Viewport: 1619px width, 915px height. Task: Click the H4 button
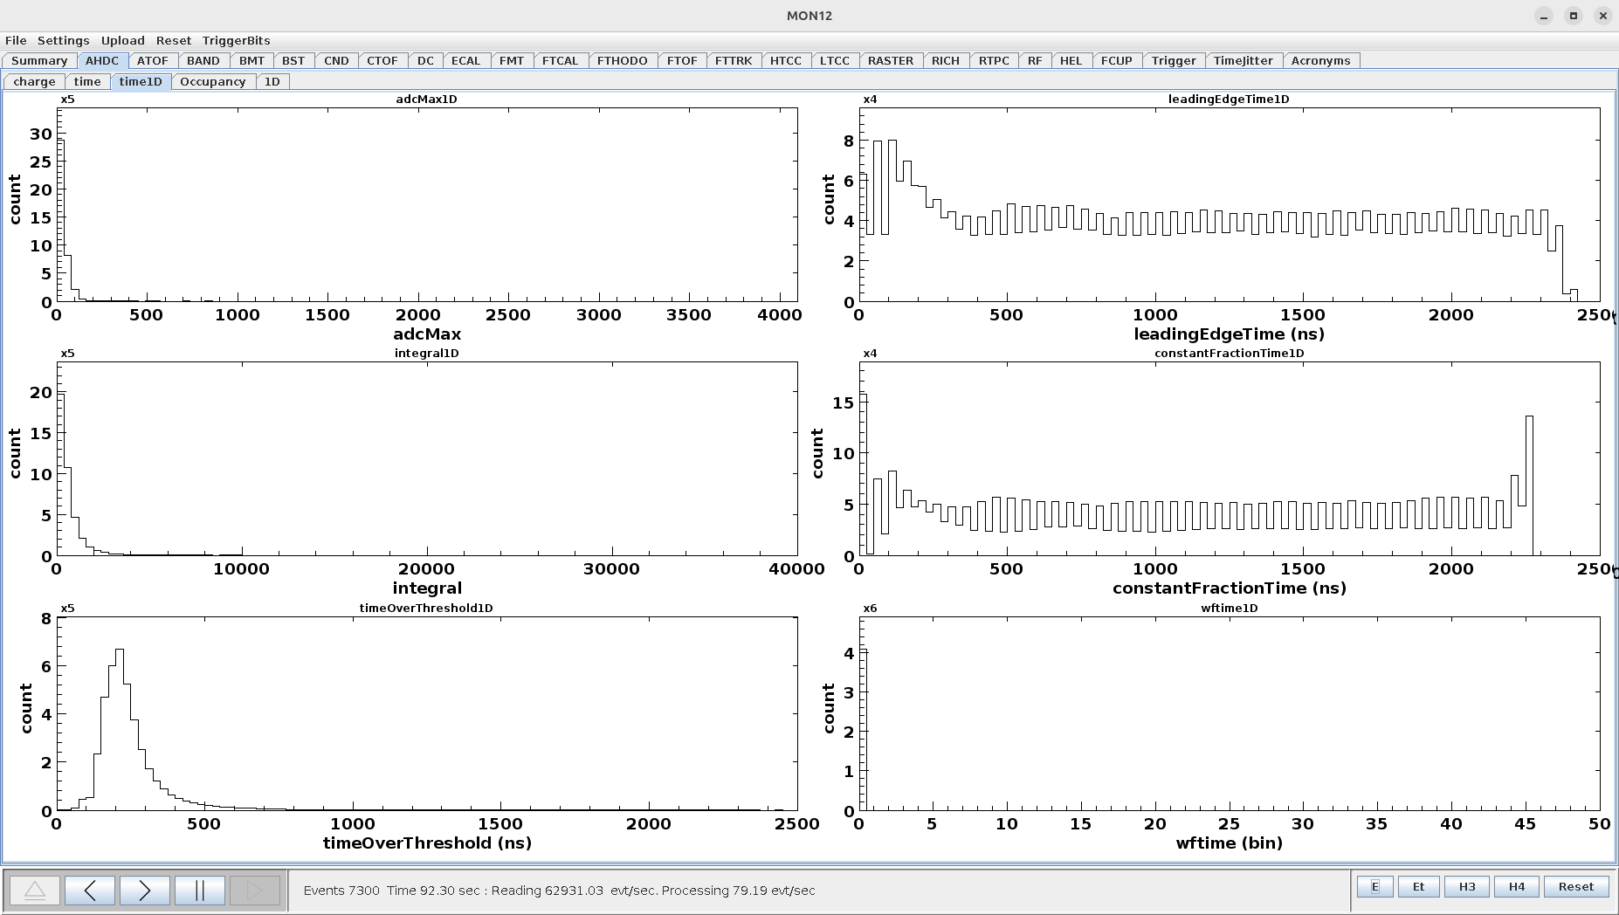pos(1517,886)
